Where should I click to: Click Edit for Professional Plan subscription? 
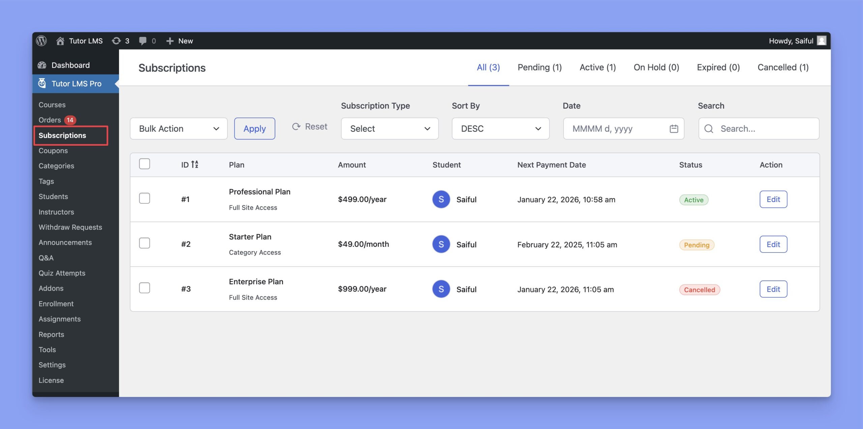(x=773, y=199)
